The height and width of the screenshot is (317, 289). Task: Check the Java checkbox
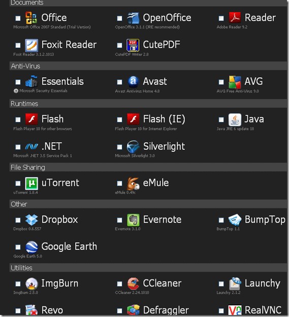221,119
